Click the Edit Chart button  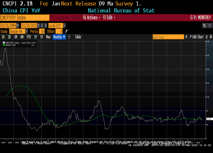(198, 37)
